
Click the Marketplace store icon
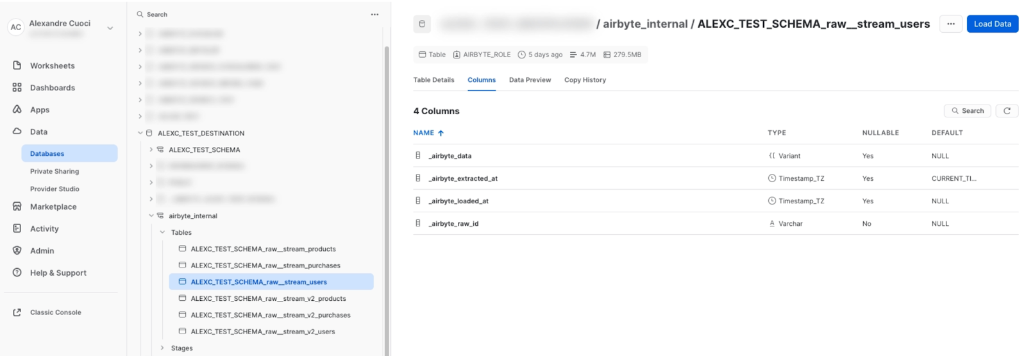(x=17, y=207)
